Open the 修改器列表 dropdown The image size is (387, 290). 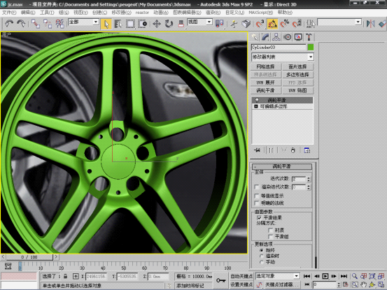pyautogui.click(x=283, y=57)
